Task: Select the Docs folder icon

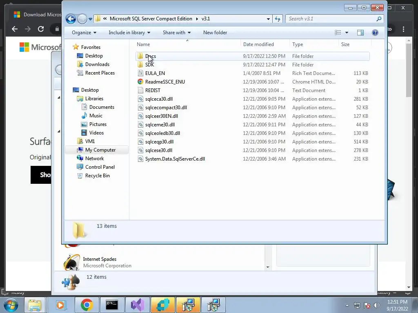Action: click(x=140, y=56)
